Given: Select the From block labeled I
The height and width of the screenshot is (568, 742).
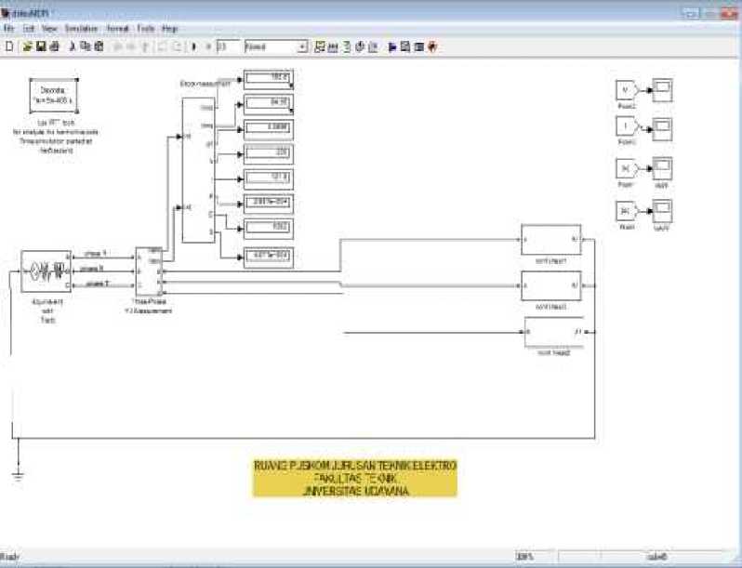Looking at the screenshot, I should click(x=628, y=126).
